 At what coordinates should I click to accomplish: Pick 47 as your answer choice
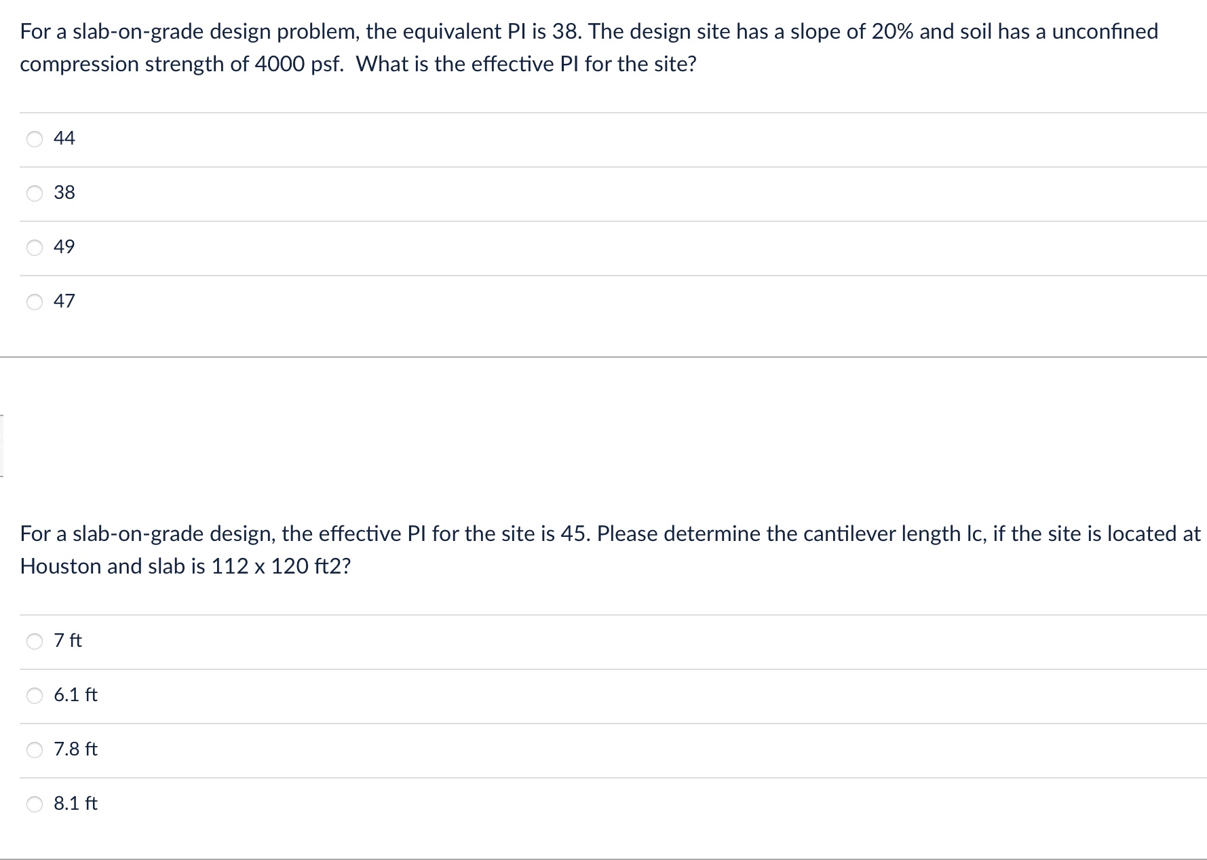click(x=33, y=301)
